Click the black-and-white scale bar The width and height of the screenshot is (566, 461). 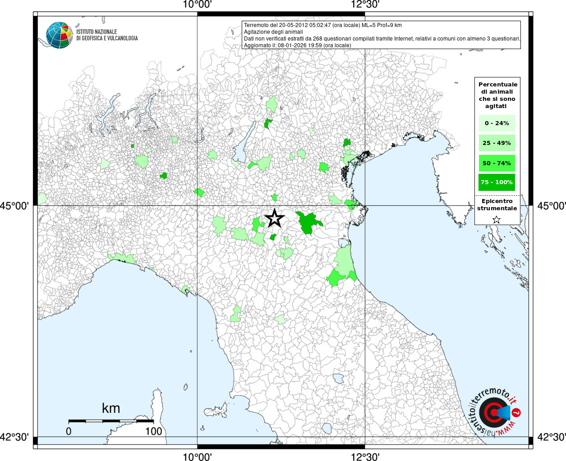pos(111,421)
